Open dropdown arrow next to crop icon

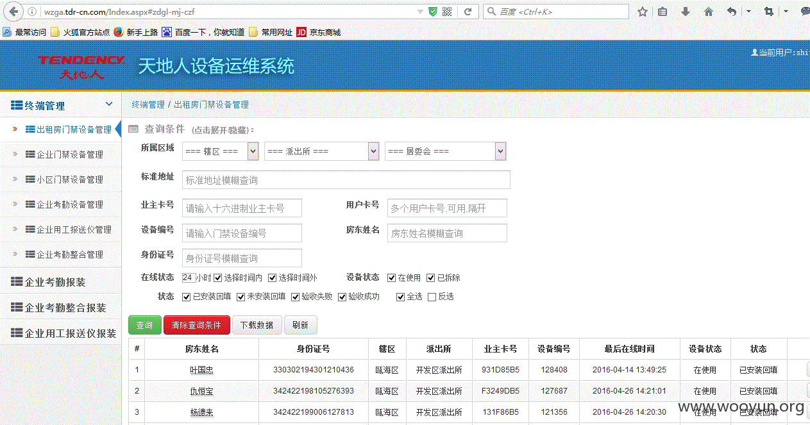[786, 12]
